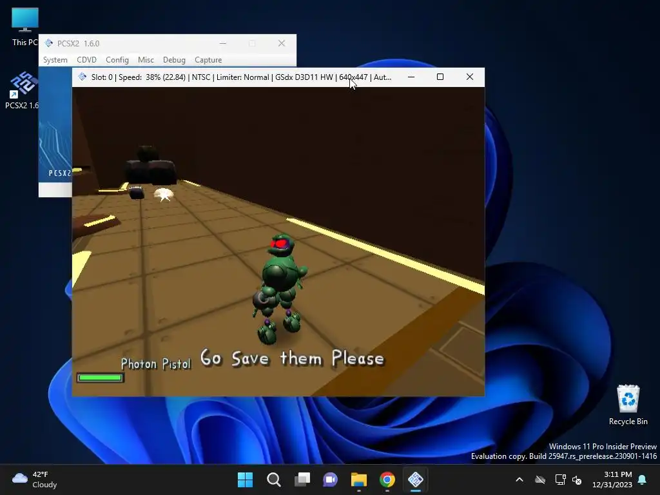Minimize the PCSX2 1.6.0 main window
Viewport: 660px width, 495px height.
pos(222,43)
